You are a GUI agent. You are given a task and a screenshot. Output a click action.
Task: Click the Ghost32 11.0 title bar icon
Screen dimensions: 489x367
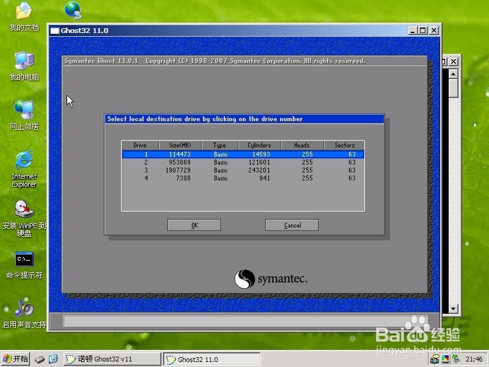pos(54,31)
